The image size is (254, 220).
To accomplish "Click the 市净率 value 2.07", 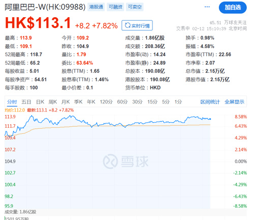I will click(x=210, y=63).
